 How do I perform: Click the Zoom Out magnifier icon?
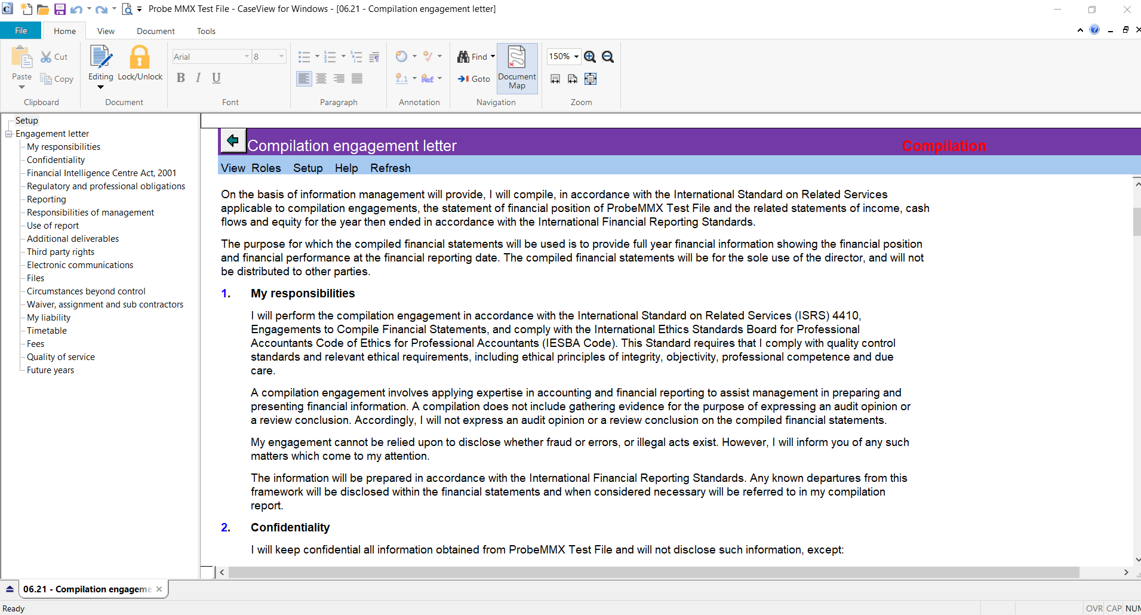tap(608, 57)
